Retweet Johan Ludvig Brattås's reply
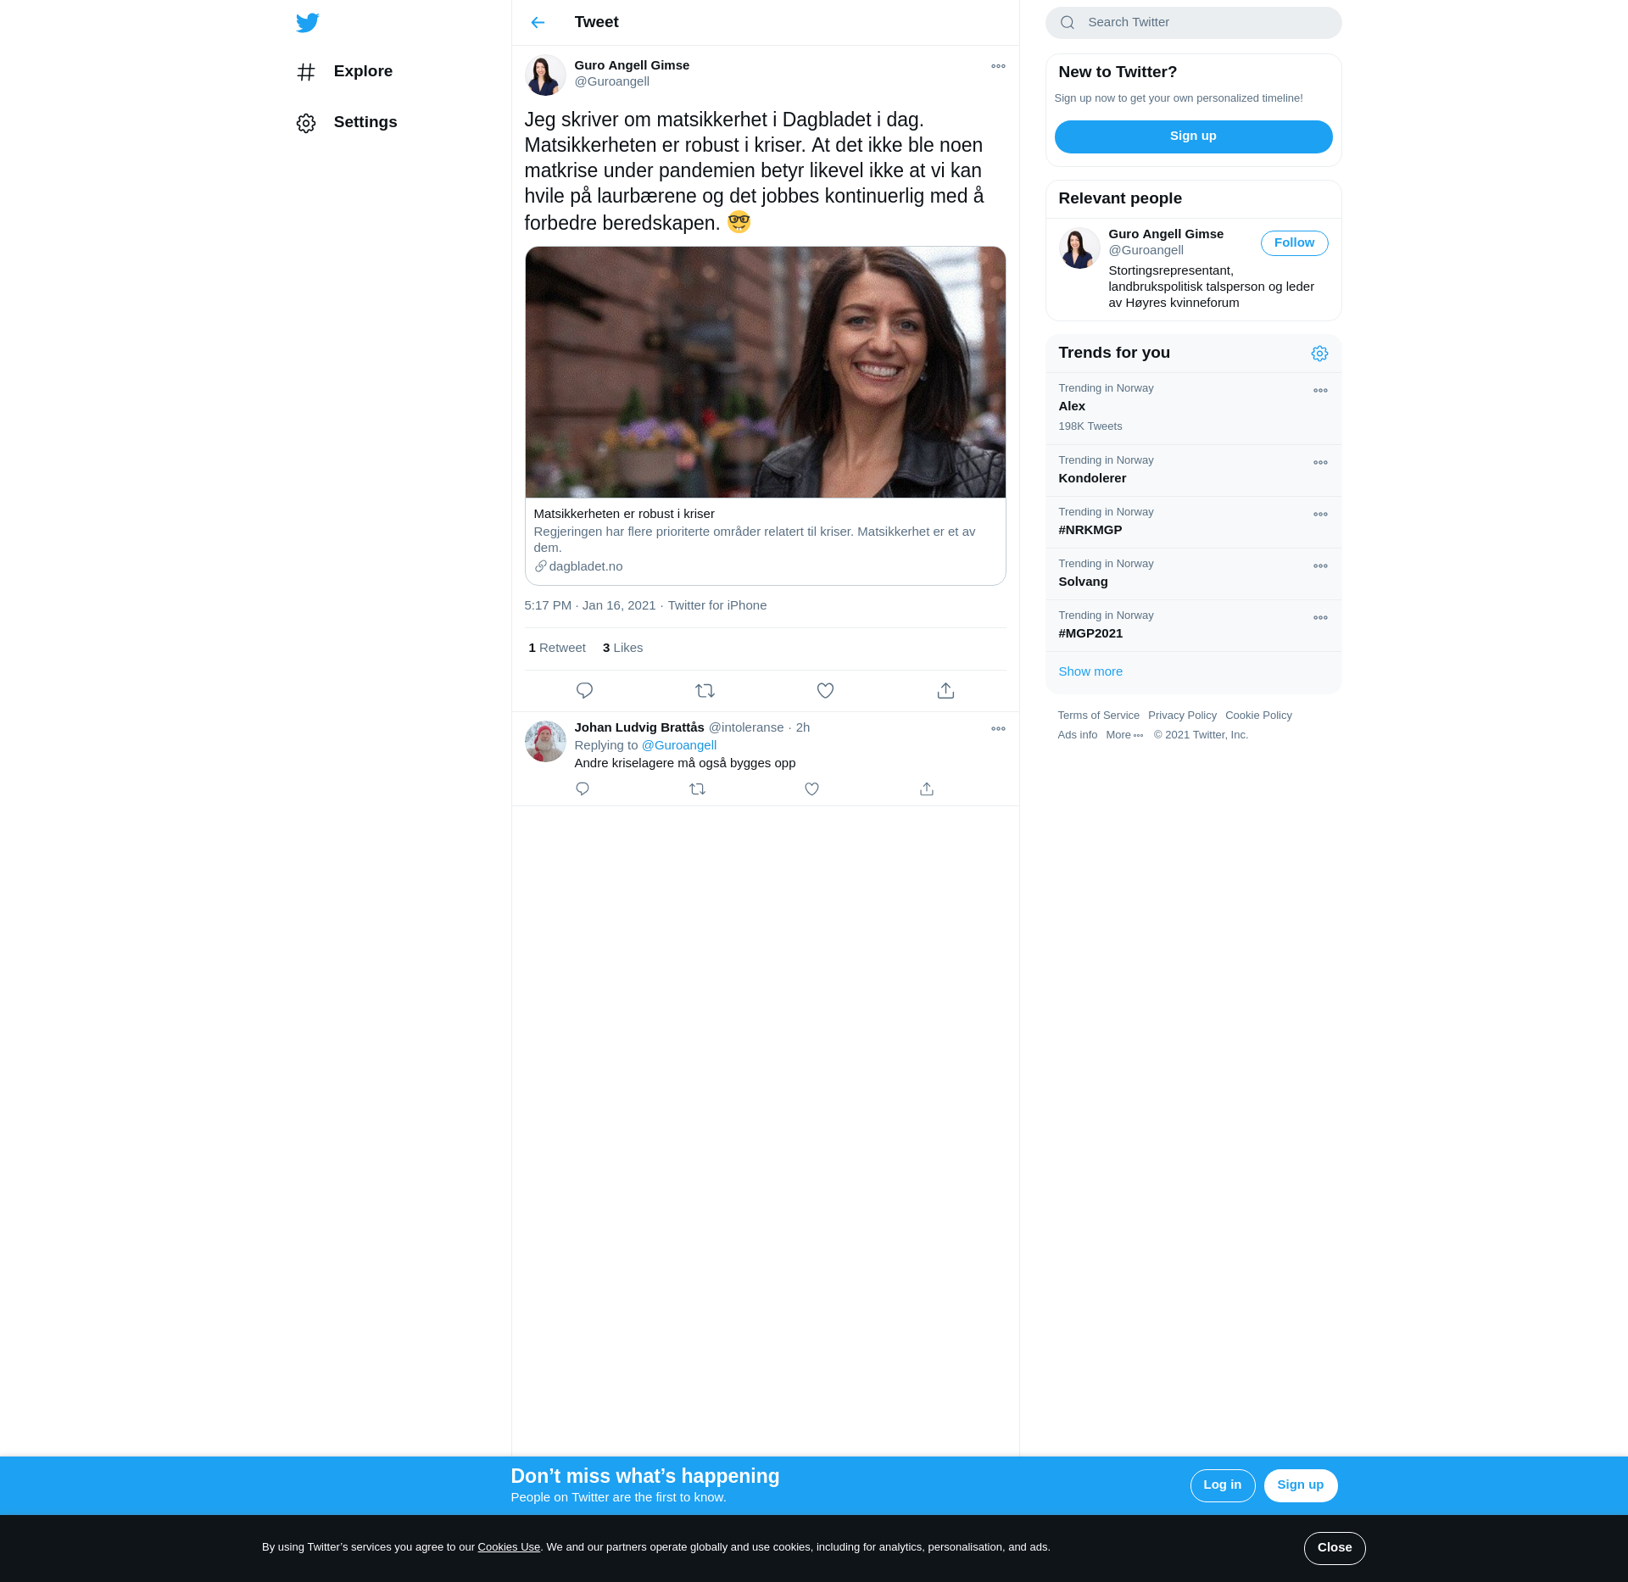Viewport: 1628px width, 1582px height. pos(697,789)
